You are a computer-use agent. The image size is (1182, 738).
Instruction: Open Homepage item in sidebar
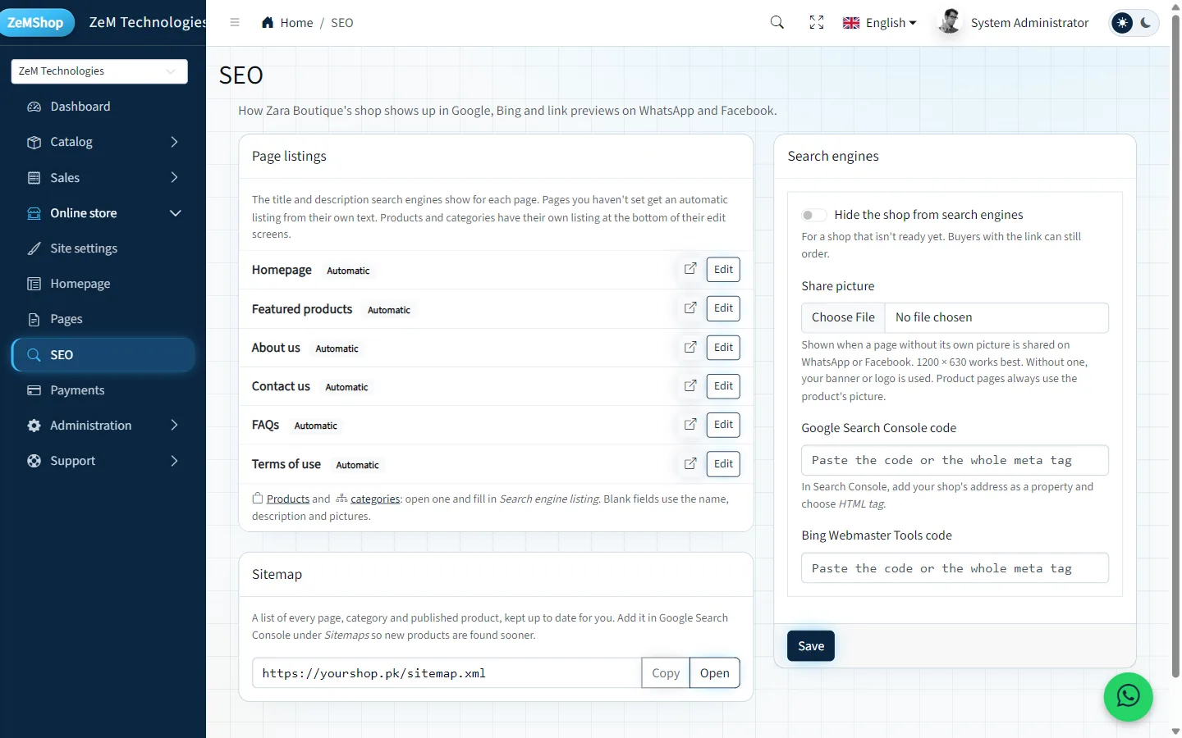point(103,284)
